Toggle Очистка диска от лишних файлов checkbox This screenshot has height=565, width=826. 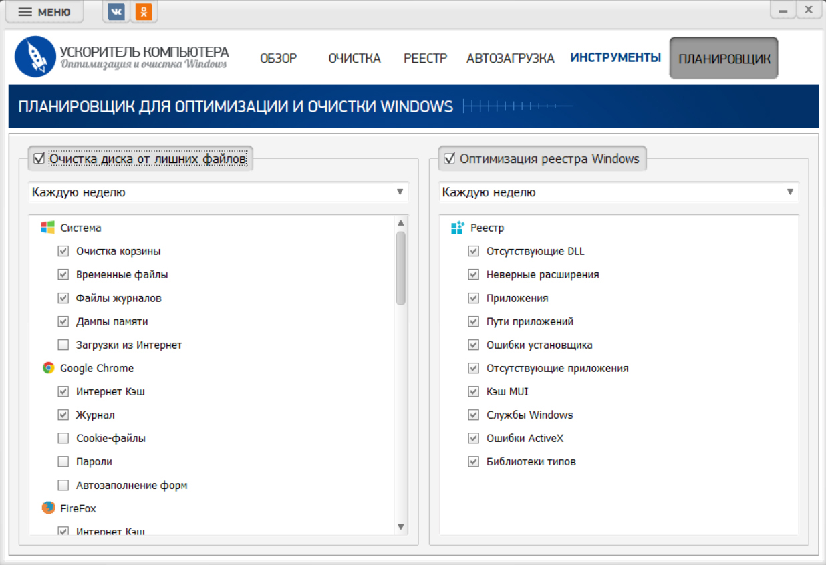pyautogui.click(x=39, y=159)
